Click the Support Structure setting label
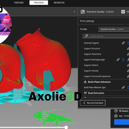This screenshot has width=129, height=129. point(92,48)
